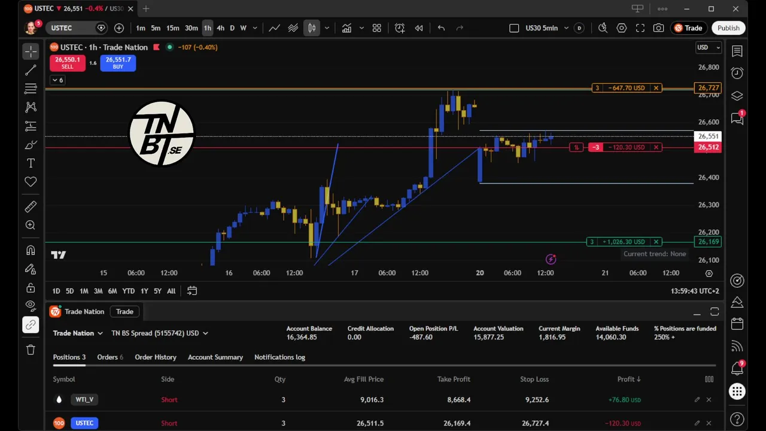The image size is (766, 431).
Task: Maximize the trading panel
Action: pyautogui.click(x=715, y=312)
